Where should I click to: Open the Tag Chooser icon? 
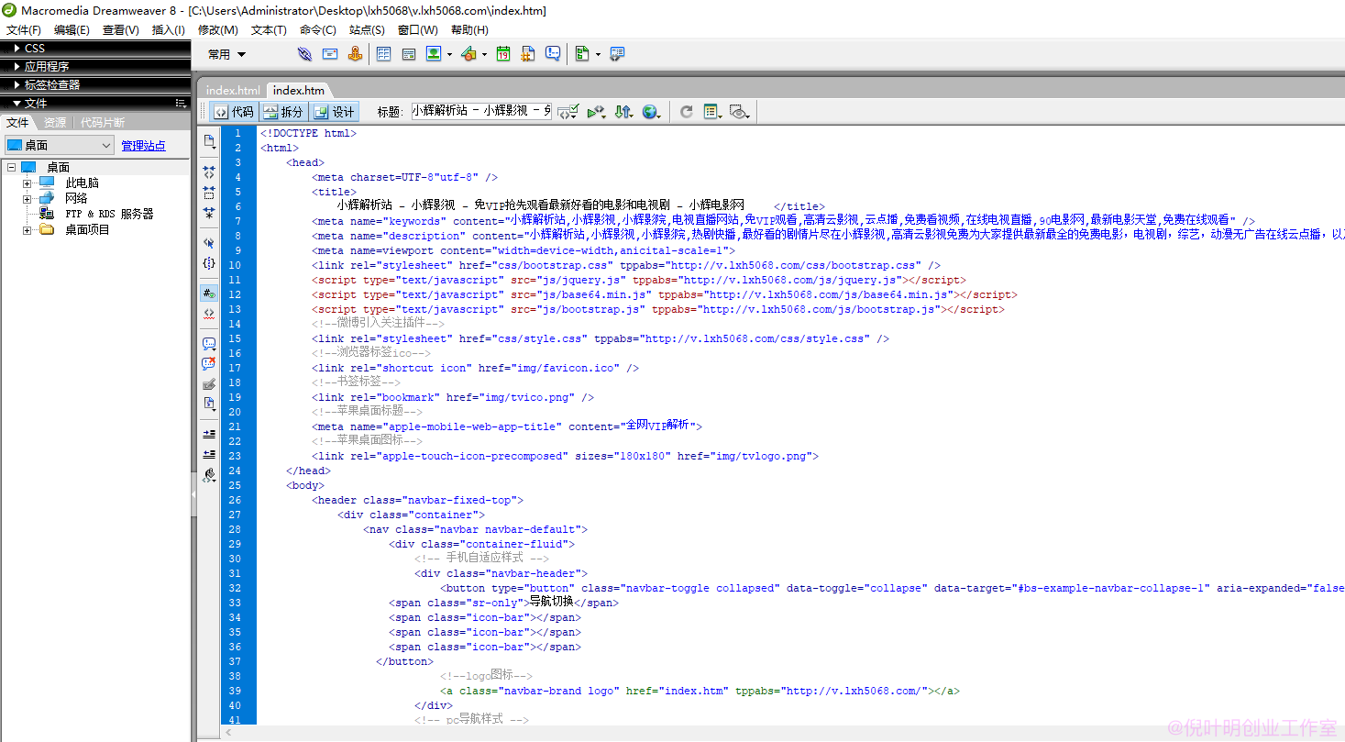617,54
